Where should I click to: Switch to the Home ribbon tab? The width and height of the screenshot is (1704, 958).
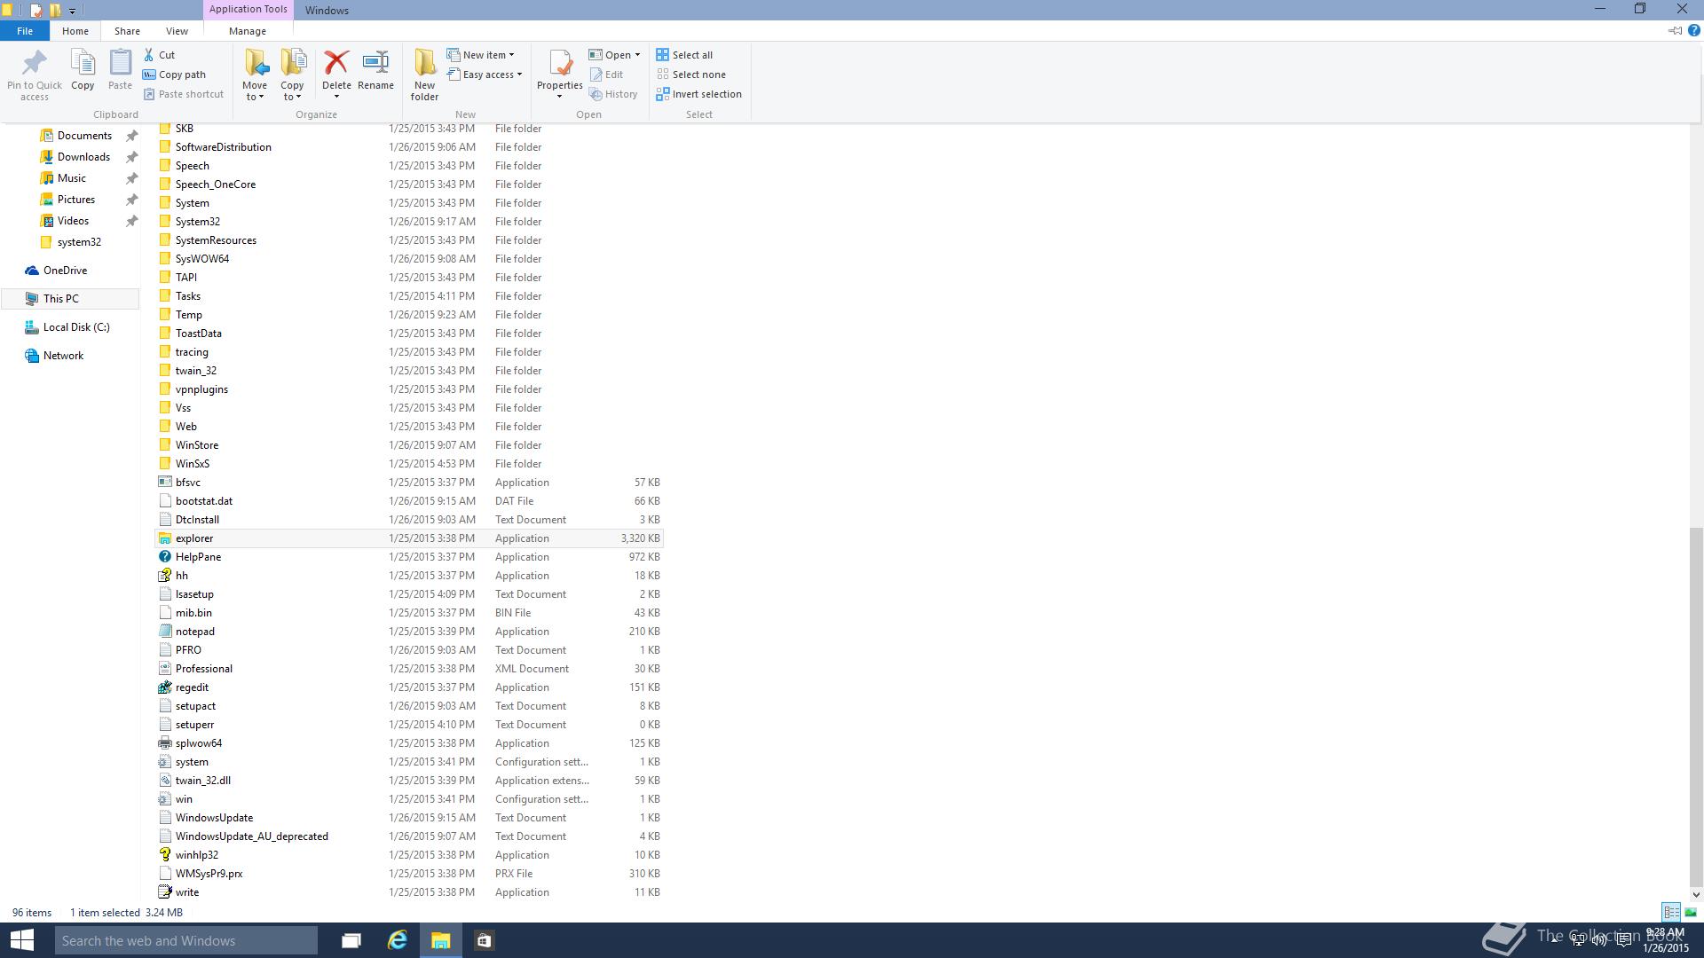(75, 30)
